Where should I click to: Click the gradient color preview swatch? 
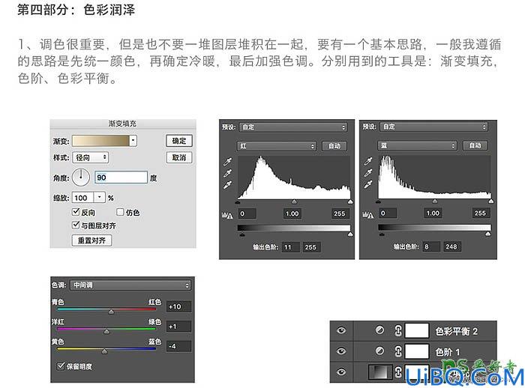pyautogui.click(x=101, y=141)
